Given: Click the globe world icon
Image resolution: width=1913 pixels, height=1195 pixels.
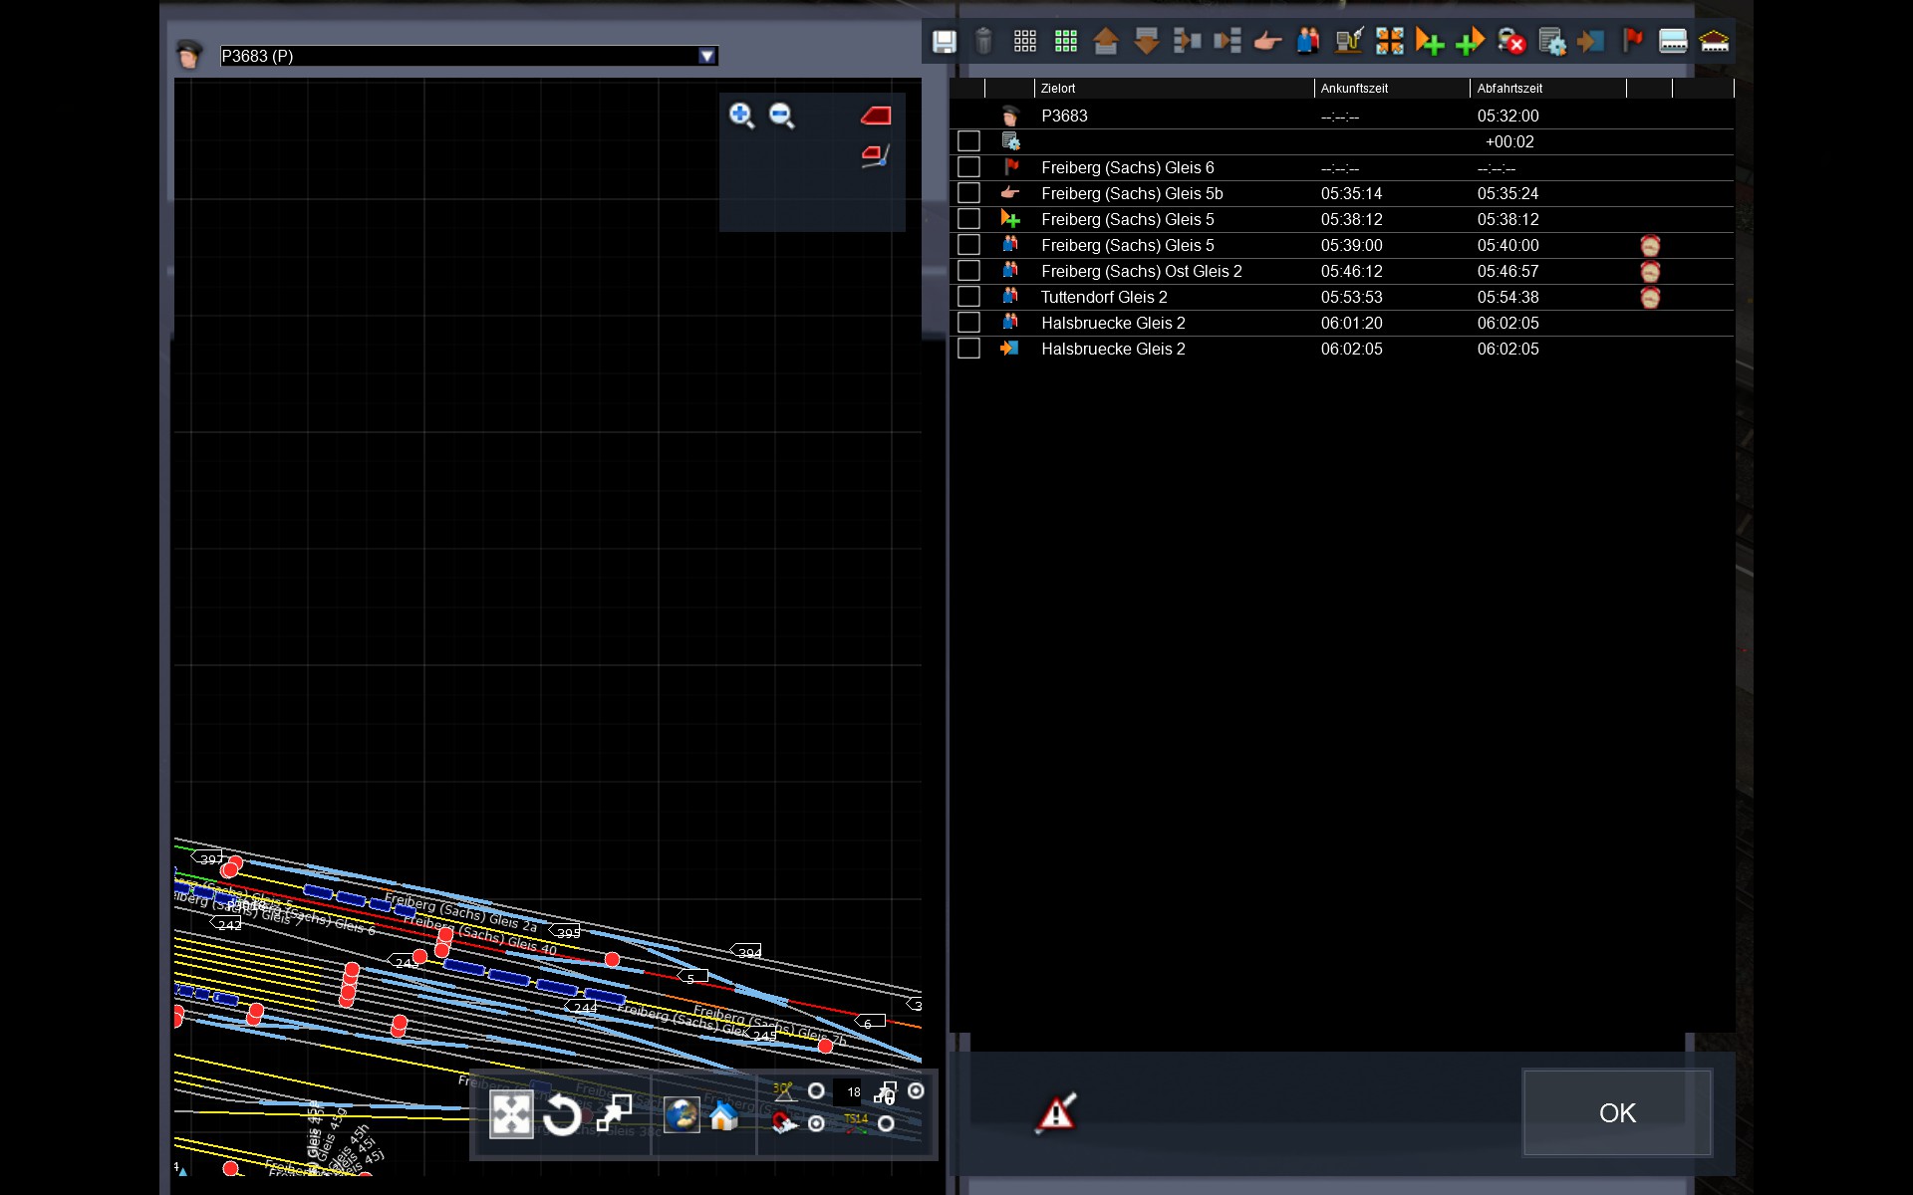Looking at the screenshot, I should pyautogui.click(x=682, y=1115).
